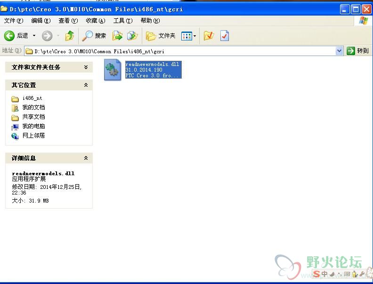
Task: Open the 查看(V) menu
Action: (68, 21)
